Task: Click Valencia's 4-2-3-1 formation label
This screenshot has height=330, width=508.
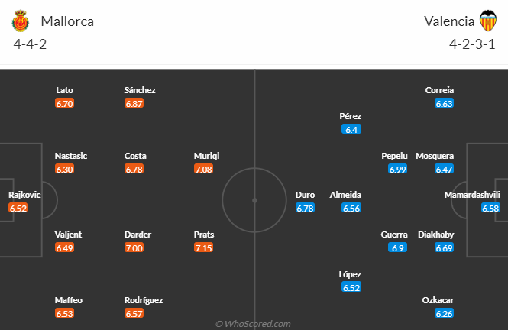Action: (x=472, y=44)
